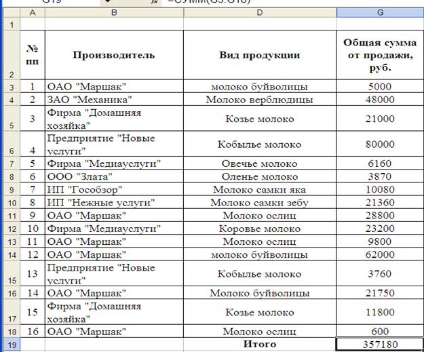Select sales value 23200
424x352 pixels.
click(x=380, y=229)
